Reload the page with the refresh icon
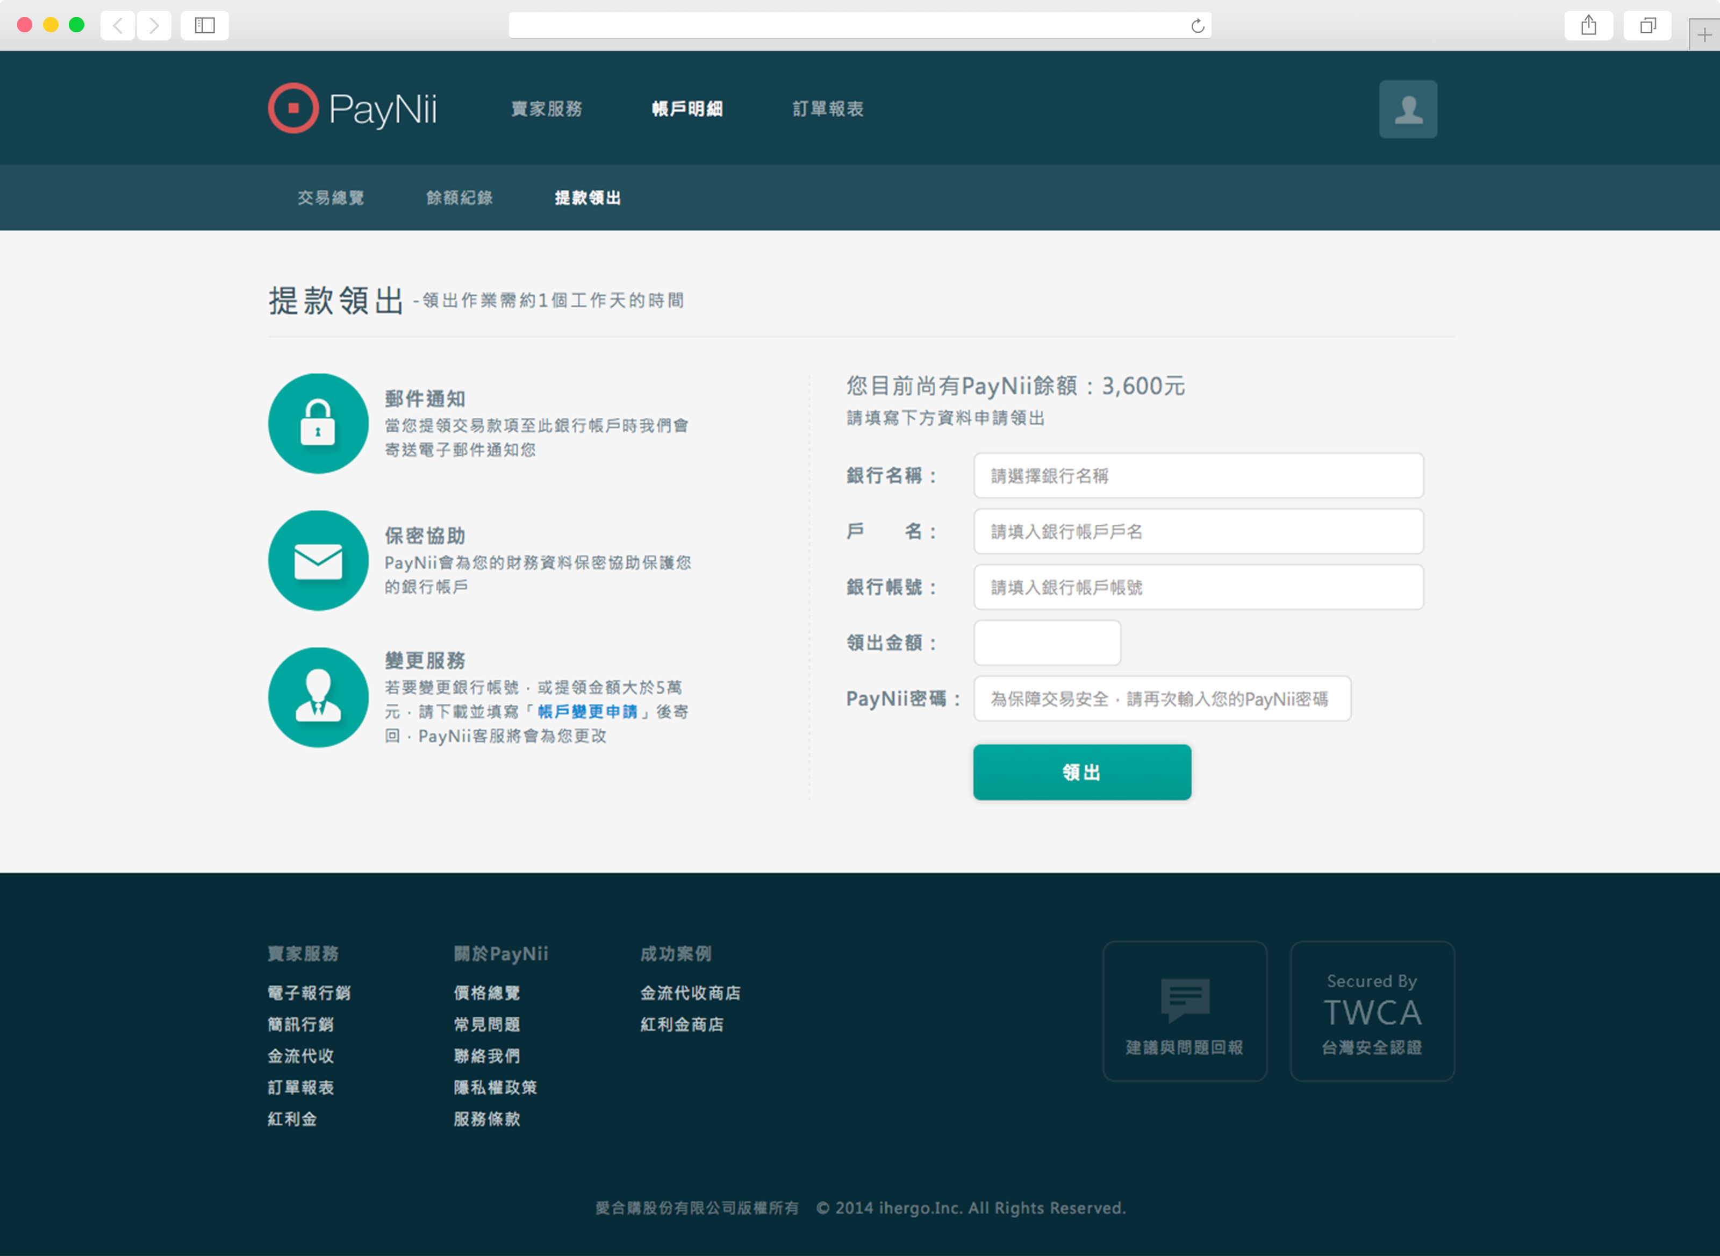 click(x=1197, y=26)
